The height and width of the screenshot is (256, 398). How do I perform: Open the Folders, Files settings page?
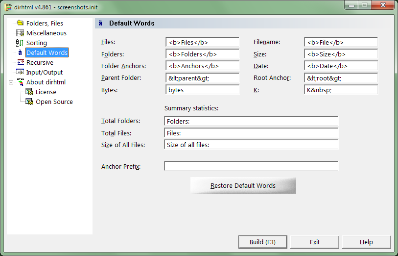click(45, 23)
